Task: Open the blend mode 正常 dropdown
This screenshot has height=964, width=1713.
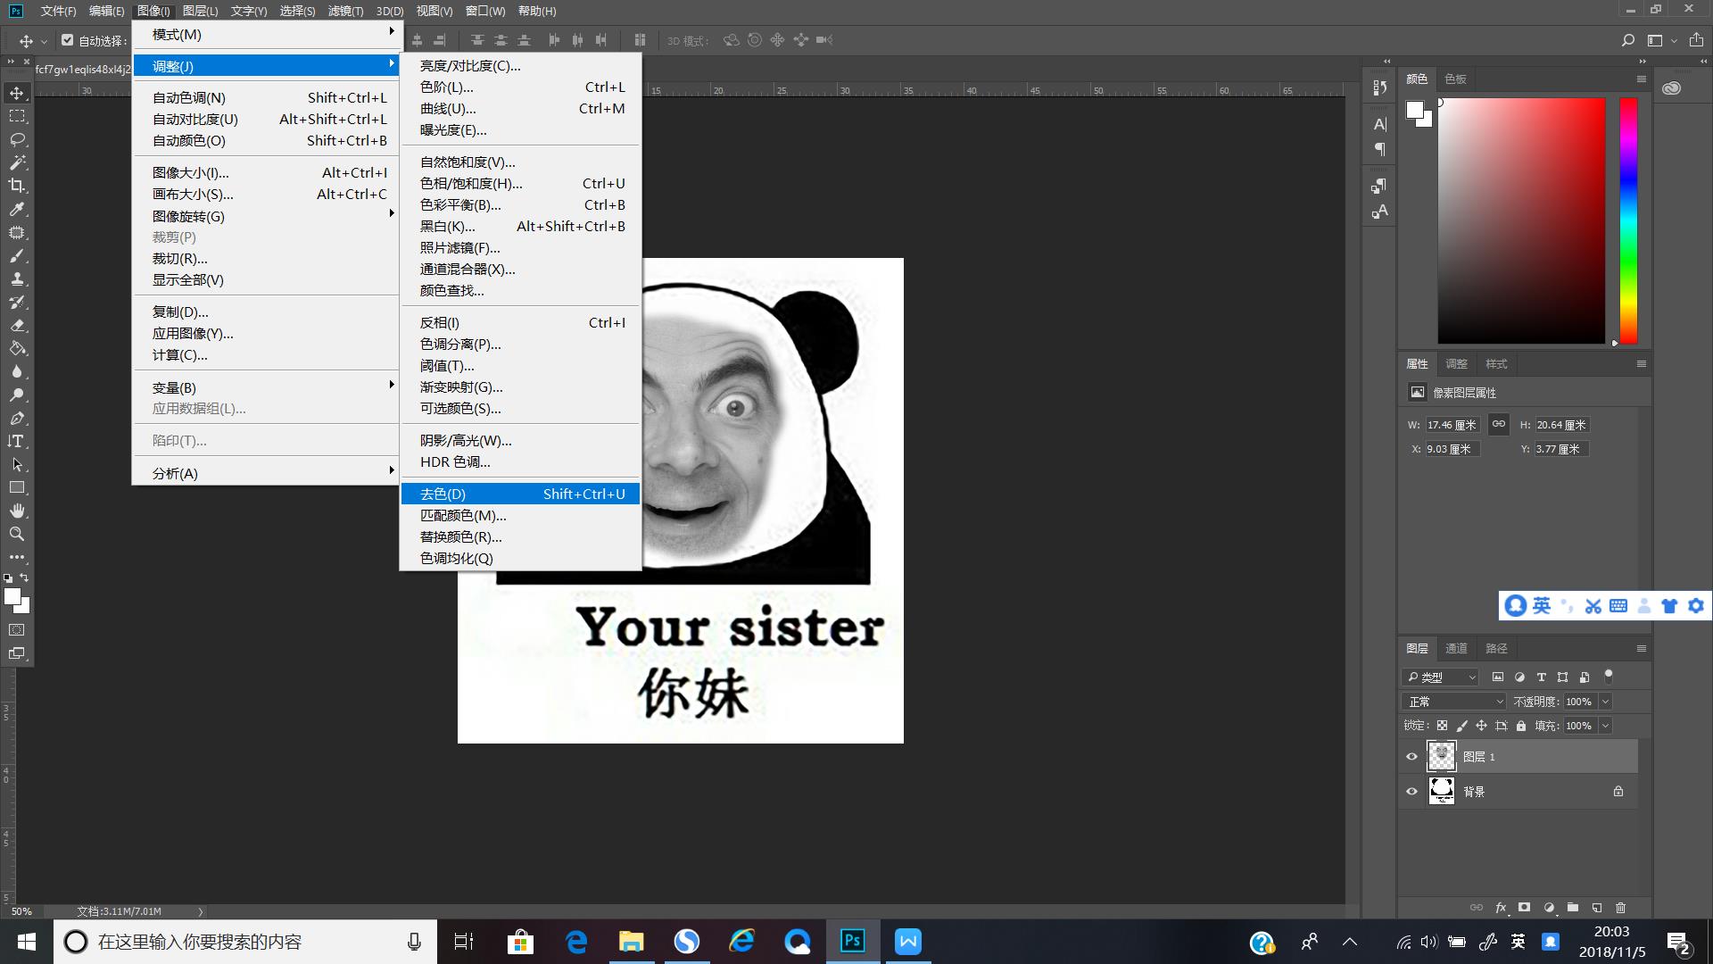Action: [1453, 702]
